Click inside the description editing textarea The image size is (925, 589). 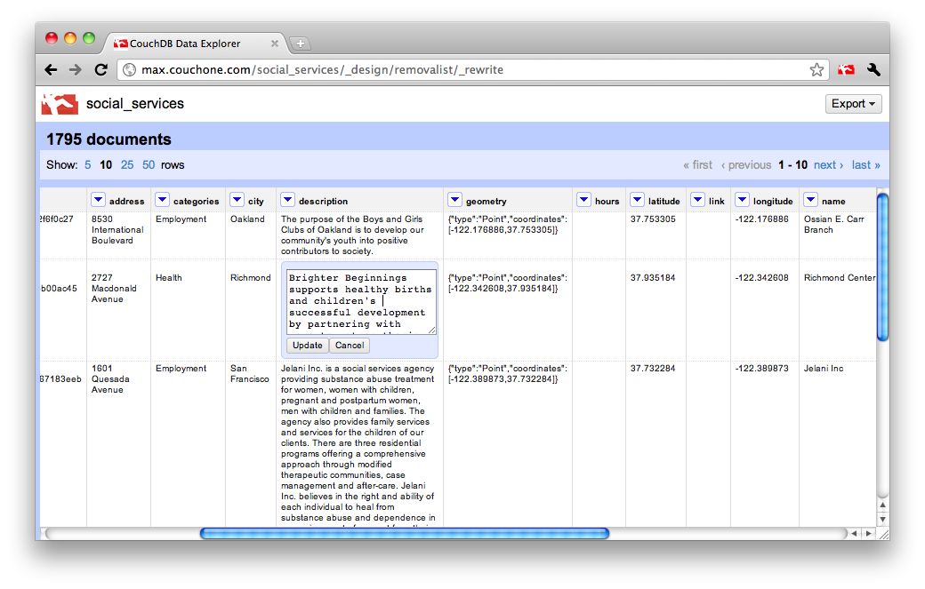pos(361,301)
